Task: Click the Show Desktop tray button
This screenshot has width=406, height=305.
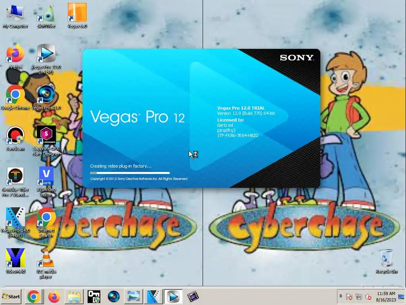Action: click(x=401, y=297)
